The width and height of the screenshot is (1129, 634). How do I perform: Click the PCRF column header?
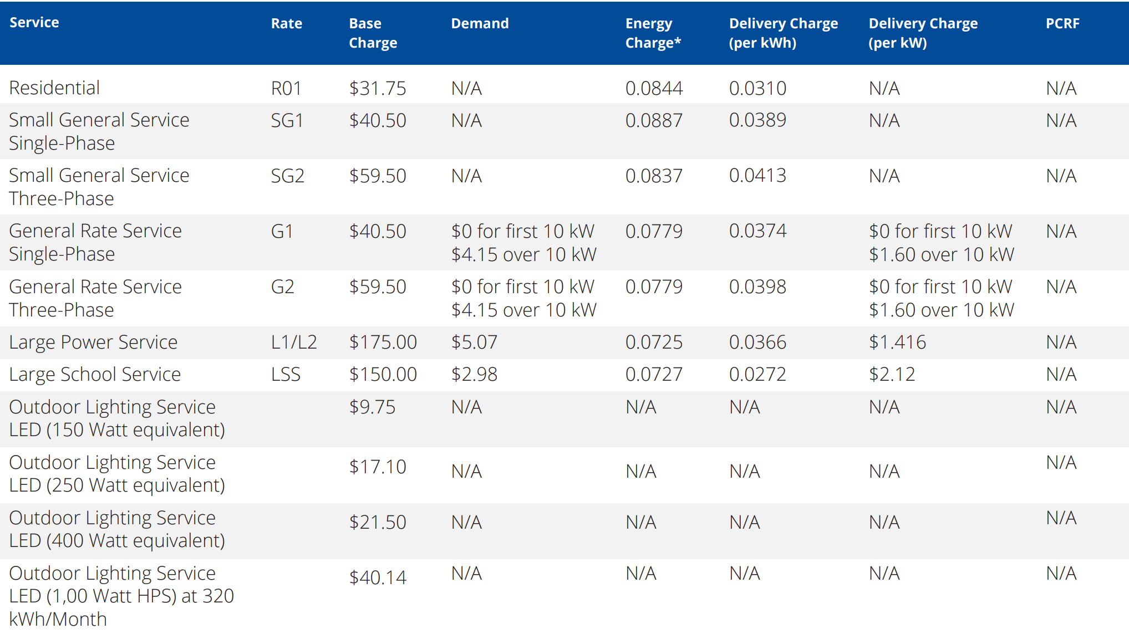click(x=1062, y=24)
